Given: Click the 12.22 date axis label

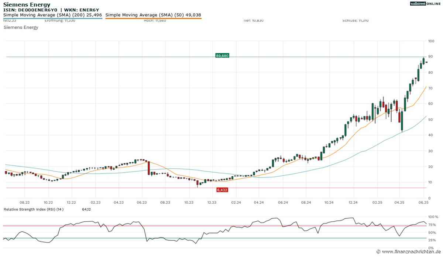Looking at the screenshot, I should point(71,203).
